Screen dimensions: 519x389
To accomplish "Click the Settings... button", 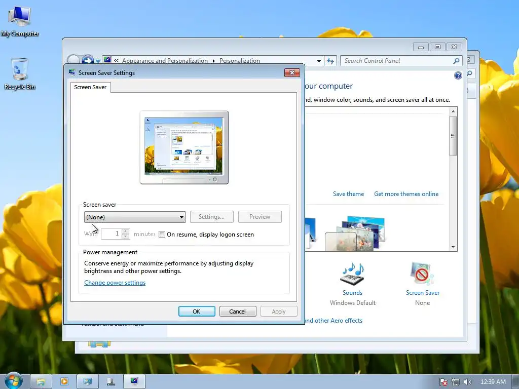I will (x=211, y=217).
